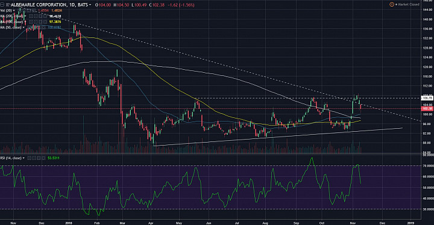Select the red horizontal price line at 102.38

(210, 109)
